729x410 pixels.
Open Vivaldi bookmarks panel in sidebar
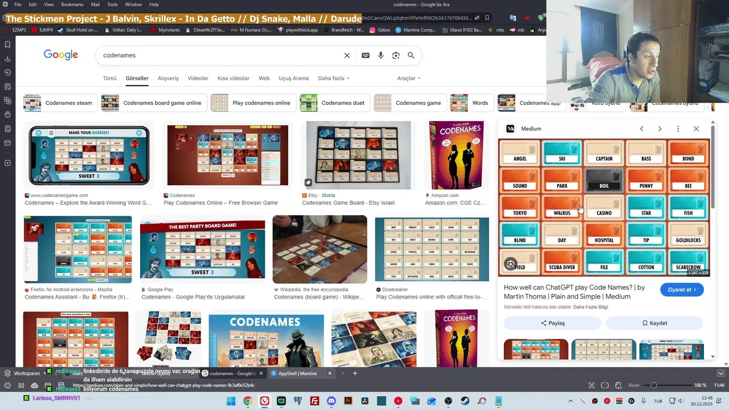pos(7,44)
